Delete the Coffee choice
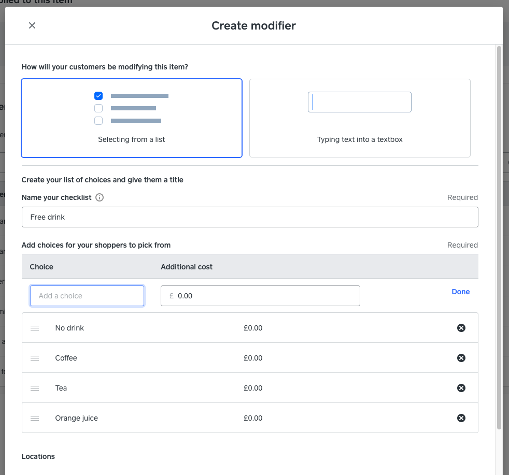This screenshot has width=509, height=475. tap(461, 358)
